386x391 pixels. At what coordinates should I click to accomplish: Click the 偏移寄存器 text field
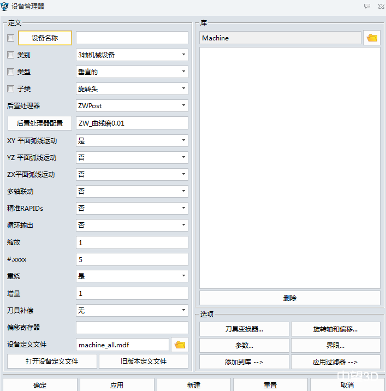(132, 328)
